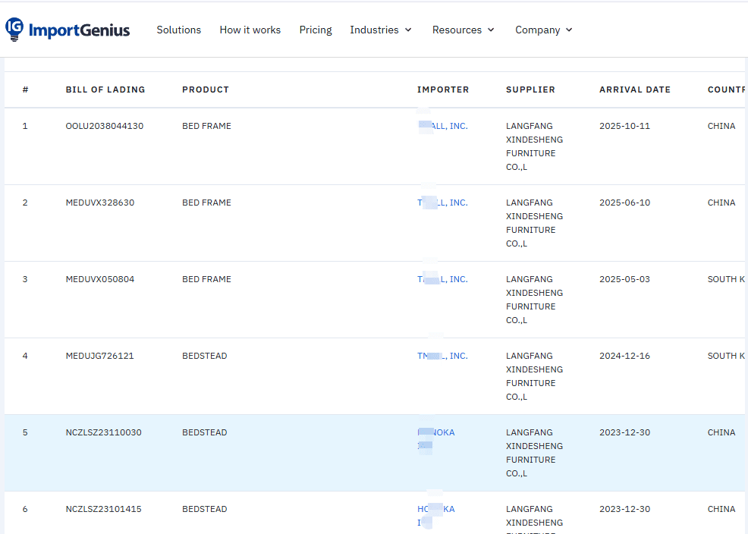Open the Pricing page link
The height and width of the screenshot is (534, 748).
316,30
